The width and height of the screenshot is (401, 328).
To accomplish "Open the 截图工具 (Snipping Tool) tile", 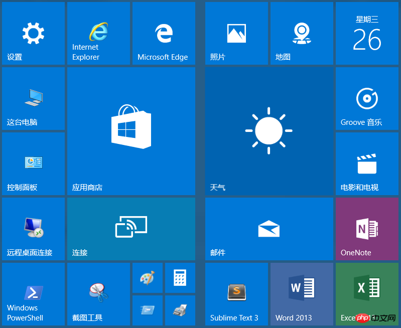I will coord(98,294).
